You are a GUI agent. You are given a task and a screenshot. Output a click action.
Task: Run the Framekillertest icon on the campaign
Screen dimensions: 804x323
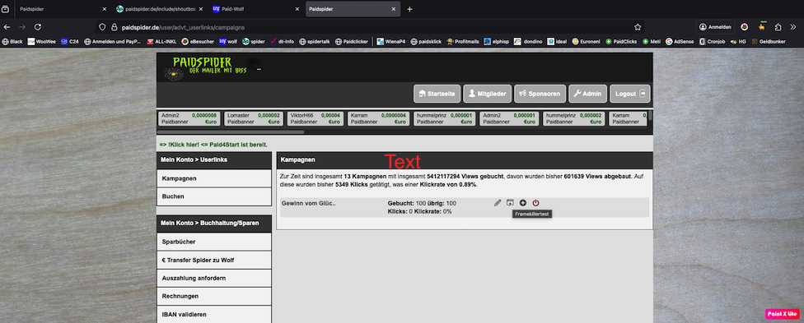pos(510,203)
